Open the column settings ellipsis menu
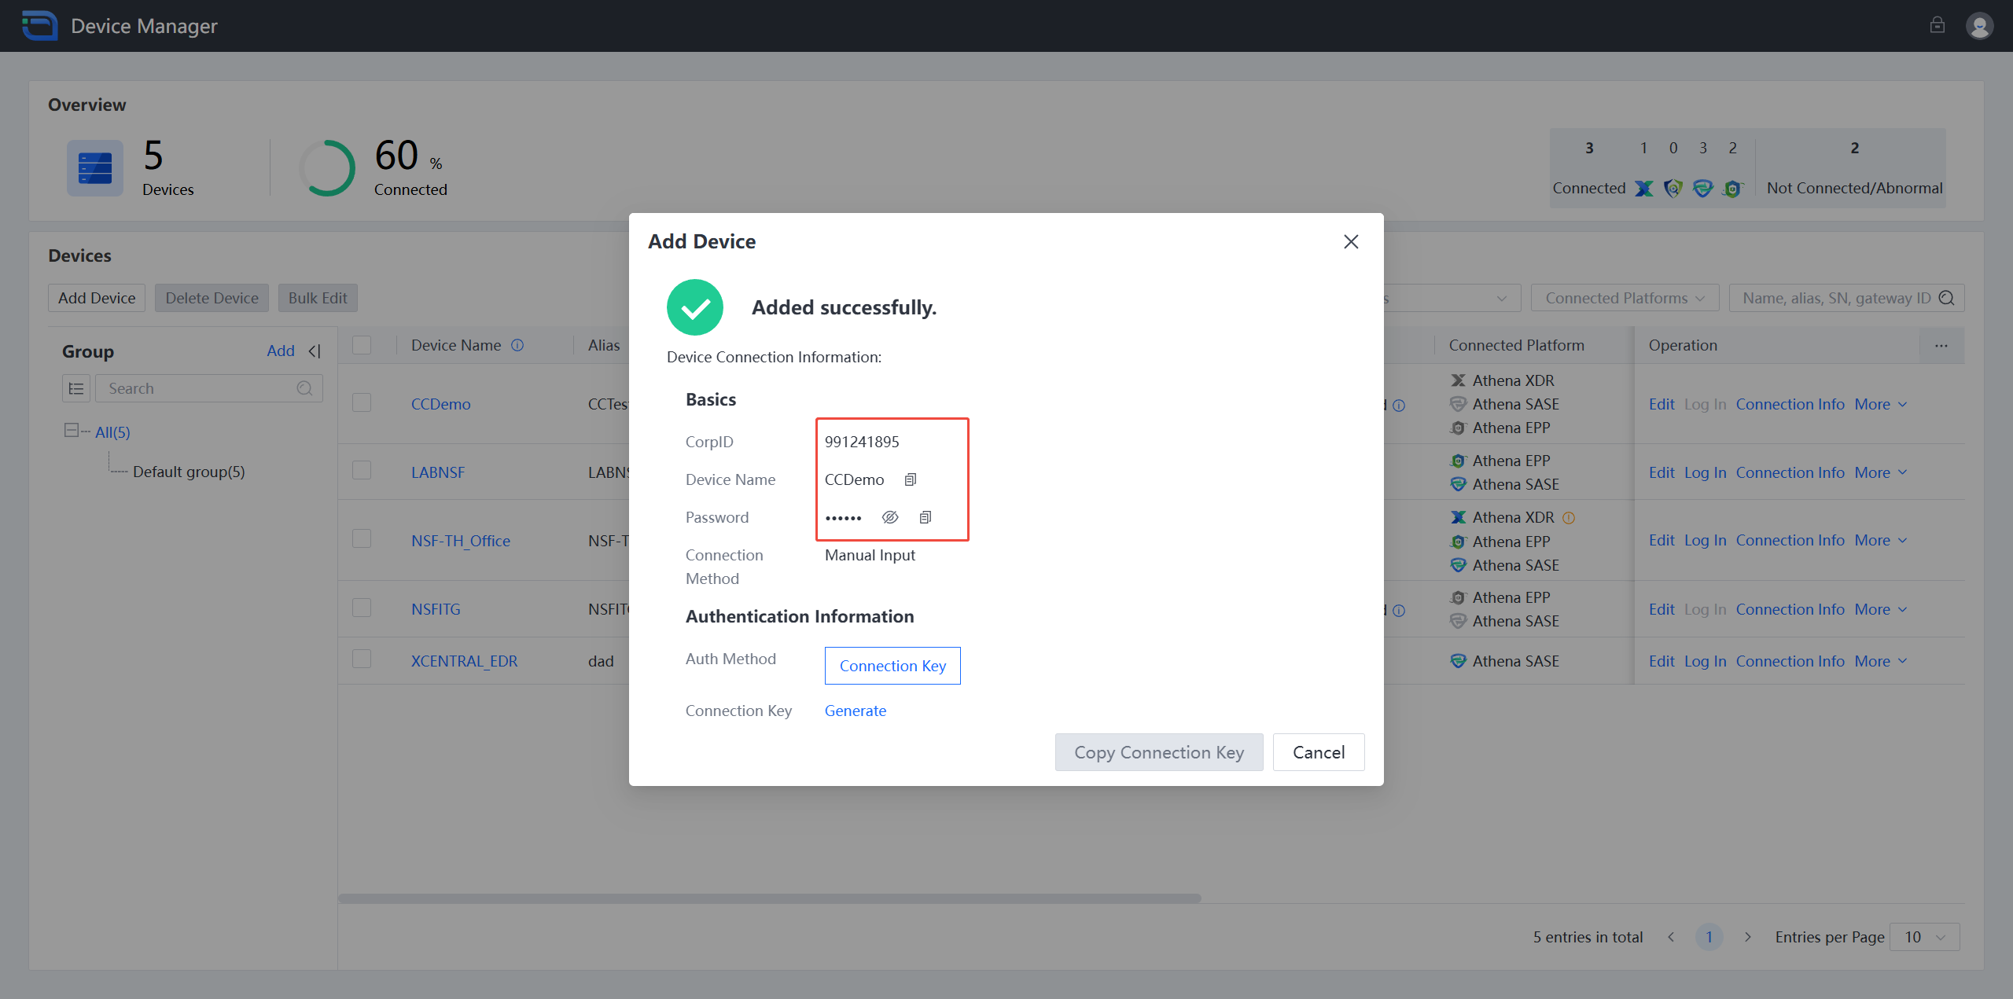This screenshot has width=2013, height=999. coord(1941,345)
